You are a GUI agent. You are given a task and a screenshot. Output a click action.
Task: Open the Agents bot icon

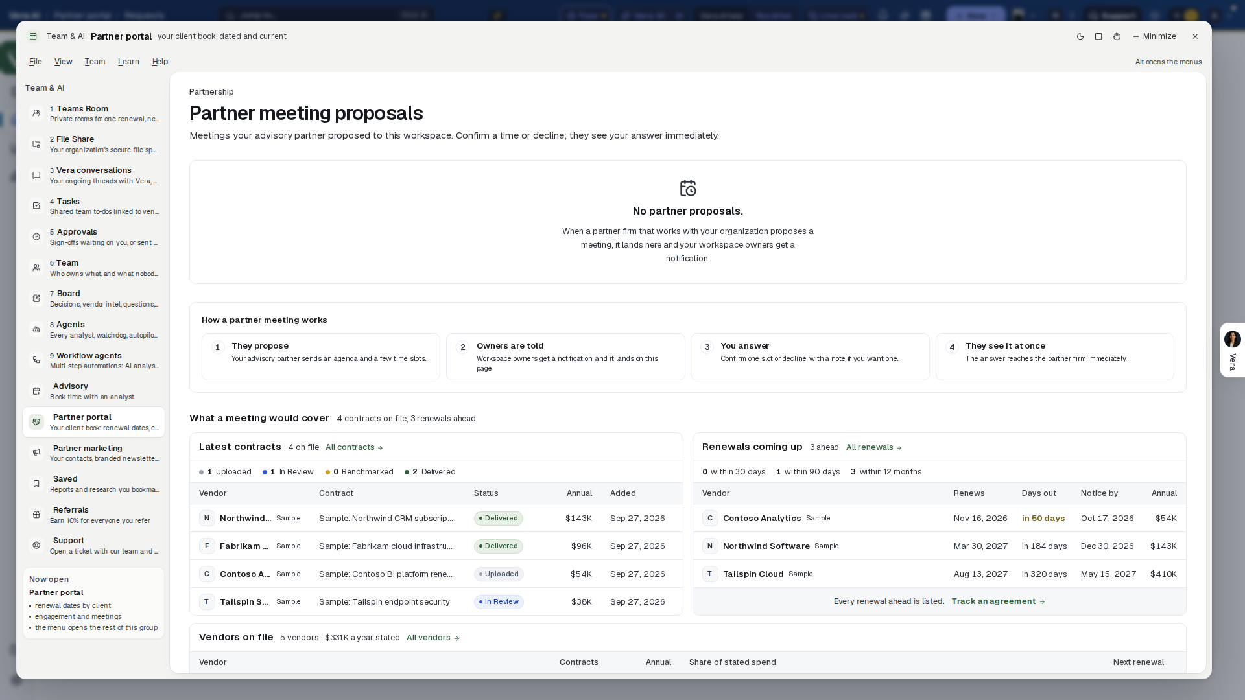click(x=36, y=330)
